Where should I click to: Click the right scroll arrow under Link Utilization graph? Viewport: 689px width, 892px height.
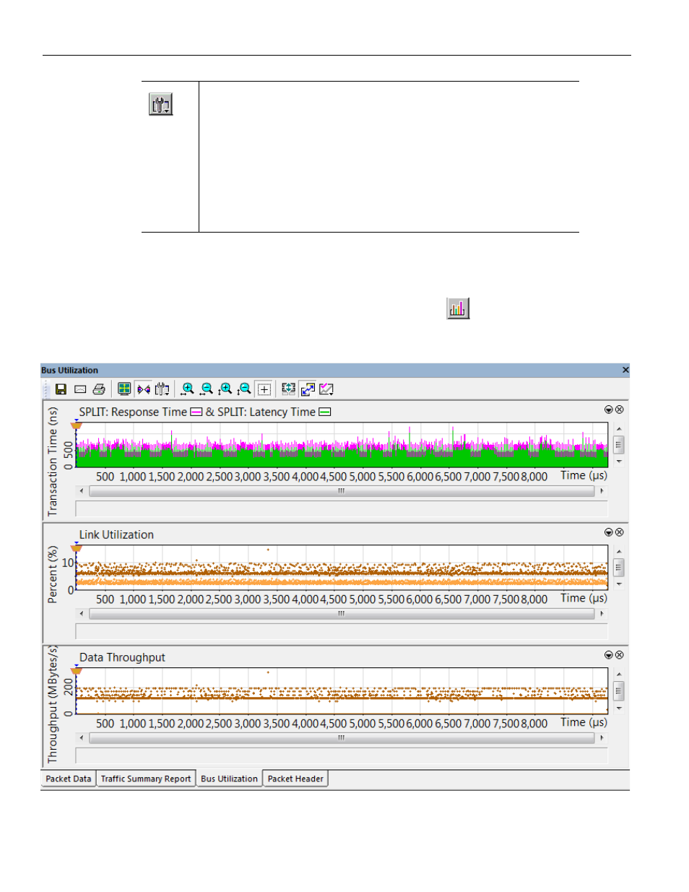click(x=602, y=614)
